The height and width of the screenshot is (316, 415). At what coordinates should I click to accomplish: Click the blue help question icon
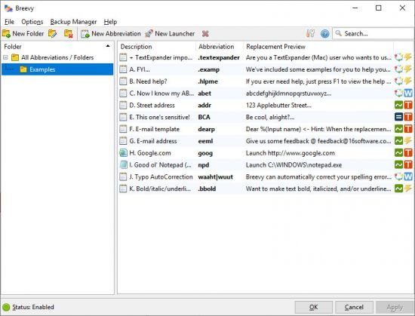pos(324,34)
